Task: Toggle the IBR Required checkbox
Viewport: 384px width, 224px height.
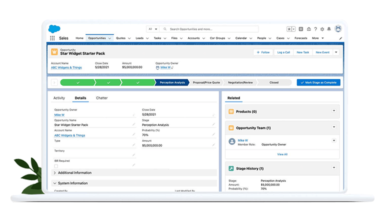Action: coord(56,166)
